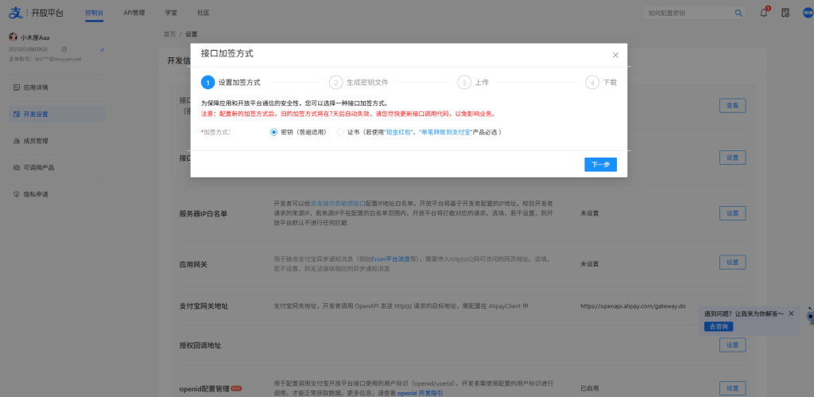Click the 小木屋Aaa user avatar

[x=13, y=37]
